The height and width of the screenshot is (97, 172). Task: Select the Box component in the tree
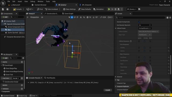[9, 30]
